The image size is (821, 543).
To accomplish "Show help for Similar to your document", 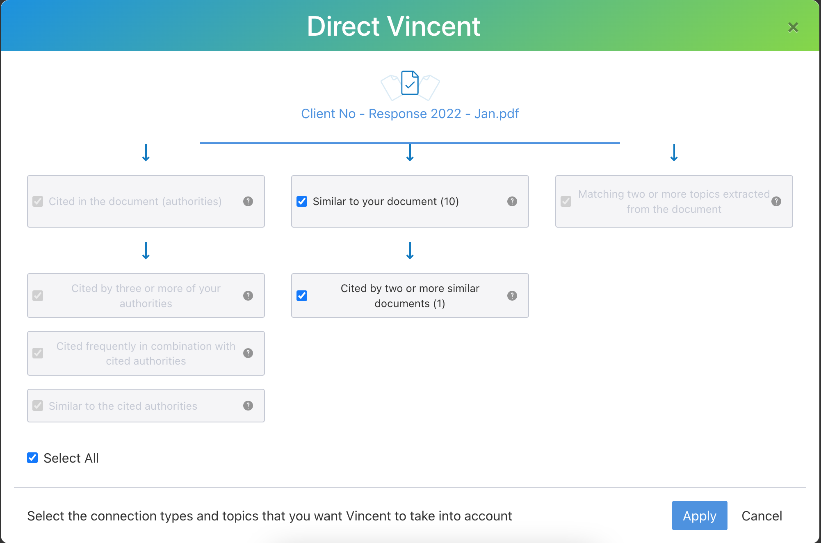I will [x=512, y=201].
